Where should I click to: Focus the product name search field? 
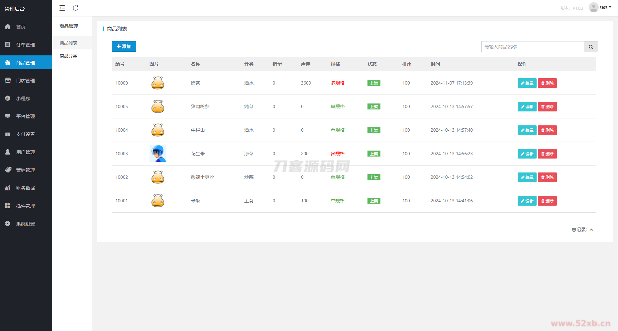click(x=532, y=47)
